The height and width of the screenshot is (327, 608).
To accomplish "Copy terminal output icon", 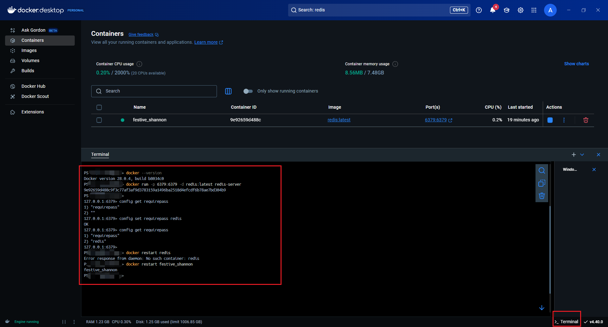I will click(x=541, y=183).
